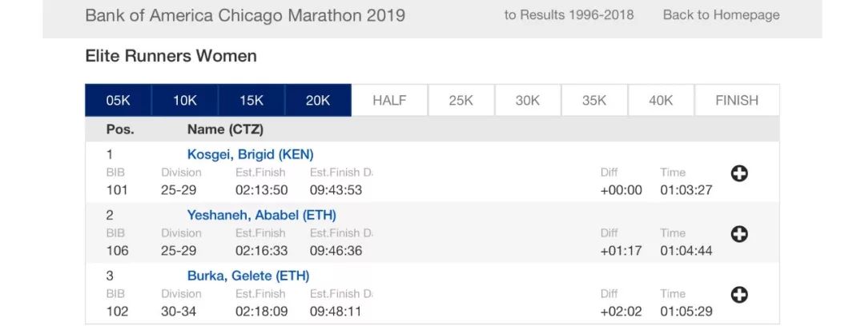The image size is (865, 326).
Task: Expand details for Burka, Gelete row
Action: (739, 295)
